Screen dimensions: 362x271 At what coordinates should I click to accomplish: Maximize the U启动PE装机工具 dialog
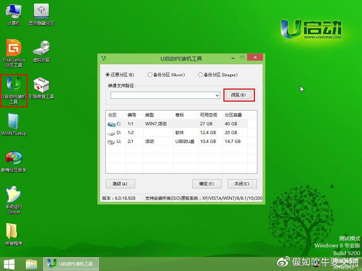click(243, 58)
